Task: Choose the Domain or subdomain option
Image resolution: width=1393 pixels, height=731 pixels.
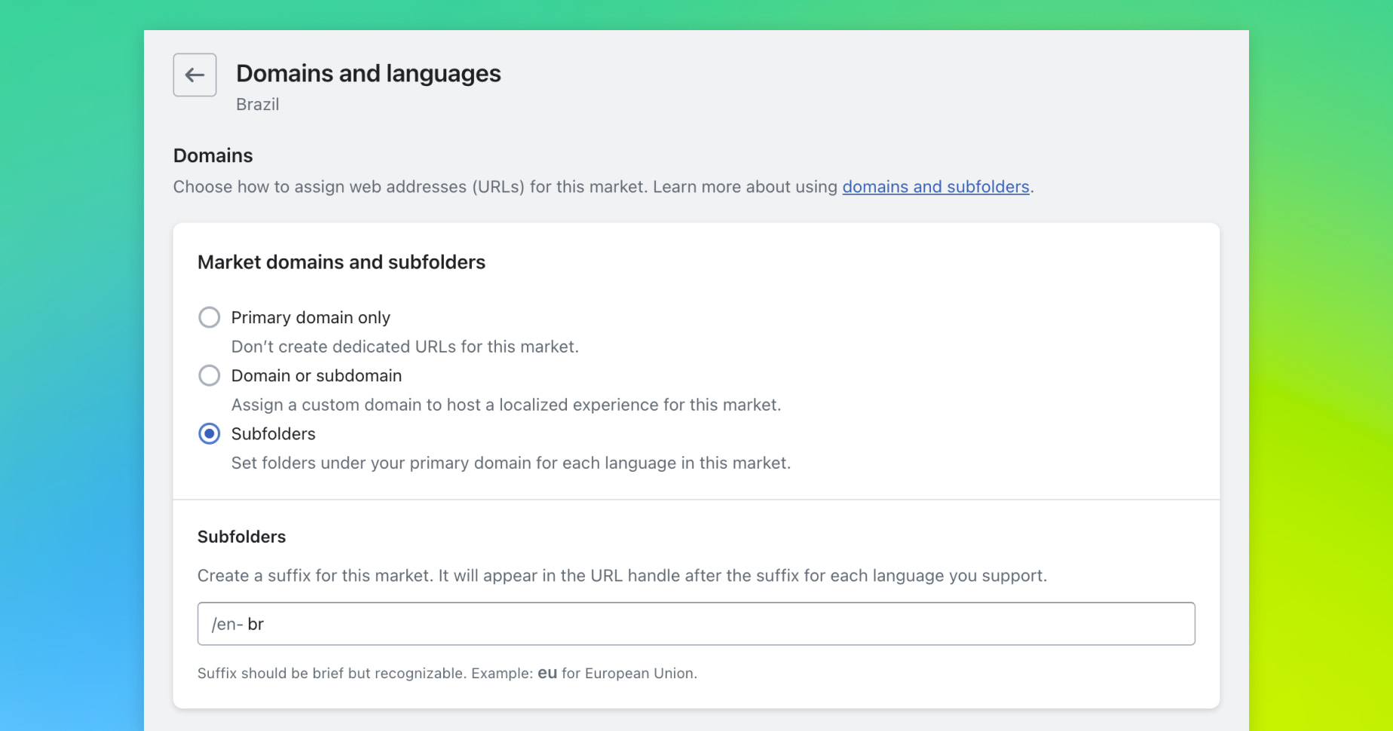Action: tap(209, 375)
